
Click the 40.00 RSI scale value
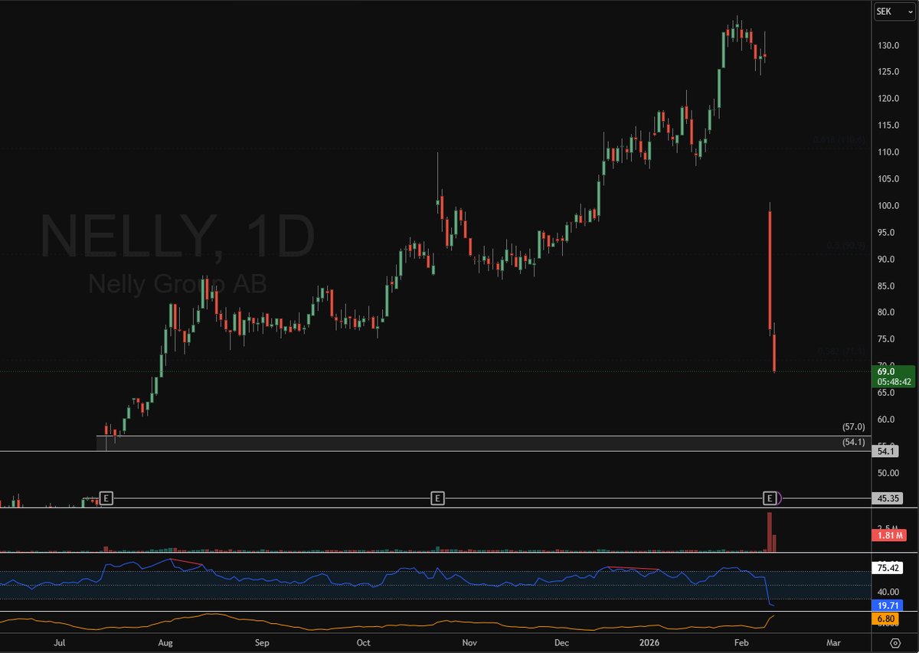(888, 591)
